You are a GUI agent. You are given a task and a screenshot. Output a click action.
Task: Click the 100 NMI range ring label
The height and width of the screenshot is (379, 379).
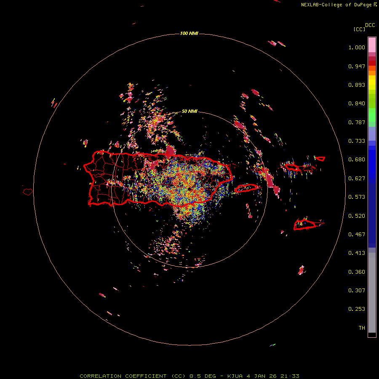click(189, 33)
